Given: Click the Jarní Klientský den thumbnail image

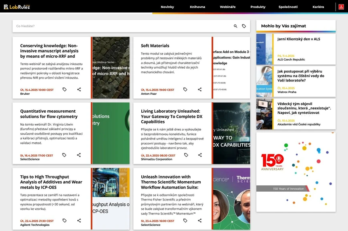Looking at the screenshot, I should coord(264,49).
